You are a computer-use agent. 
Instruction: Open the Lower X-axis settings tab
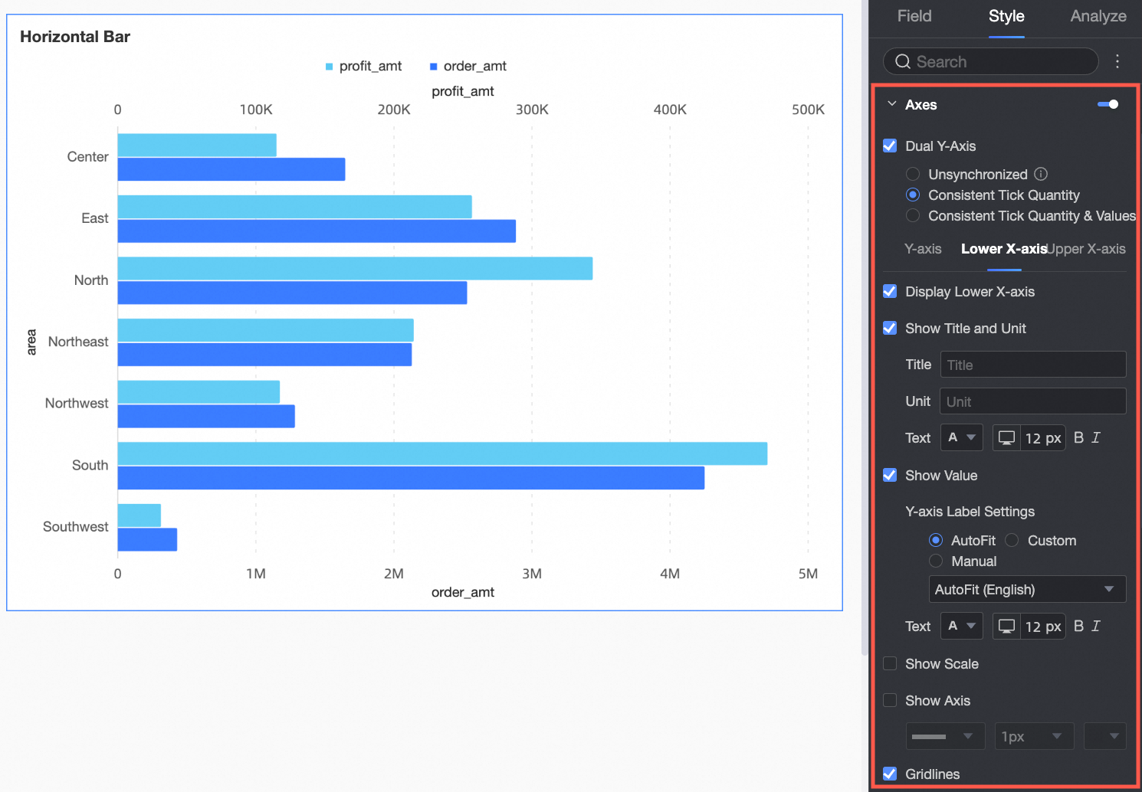[1004, 249]
